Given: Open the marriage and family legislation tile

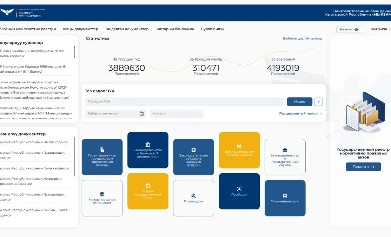Looking at the screenshot, I should click(239, 150).
